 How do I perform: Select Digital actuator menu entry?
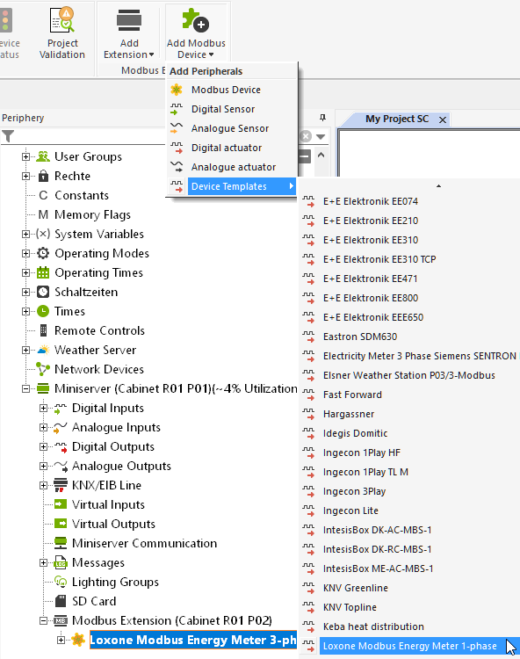pos(231,148)
